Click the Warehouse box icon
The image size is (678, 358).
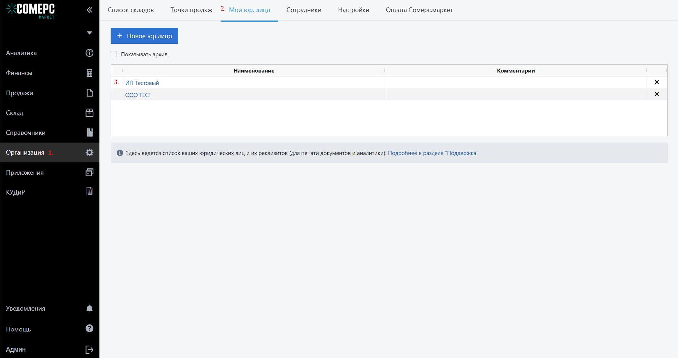point(89,112)
